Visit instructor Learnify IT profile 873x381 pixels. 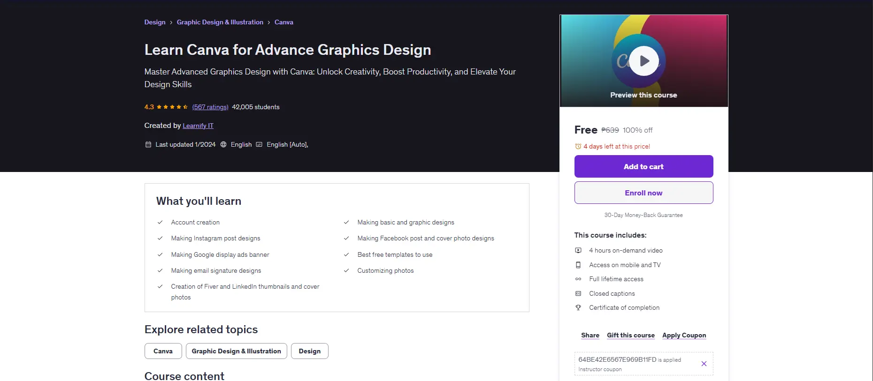(198, 126)
